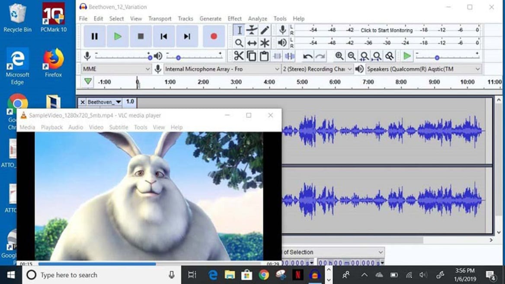Open the Firefox desktop shortcut
Screen dimensions: 505x284
coord(53,63)
